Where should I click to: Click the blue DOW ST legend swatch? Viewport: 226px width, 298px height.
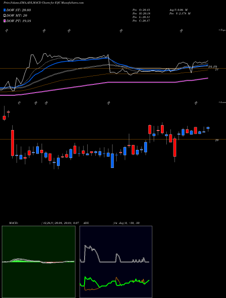tap(5, 10)
